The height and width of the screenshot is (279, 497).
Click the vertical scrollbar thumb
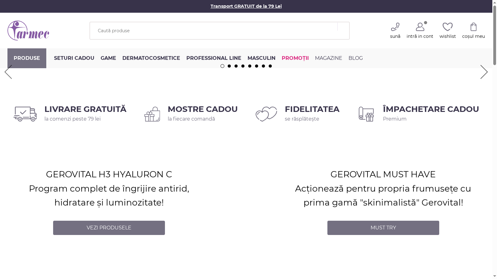495,36
